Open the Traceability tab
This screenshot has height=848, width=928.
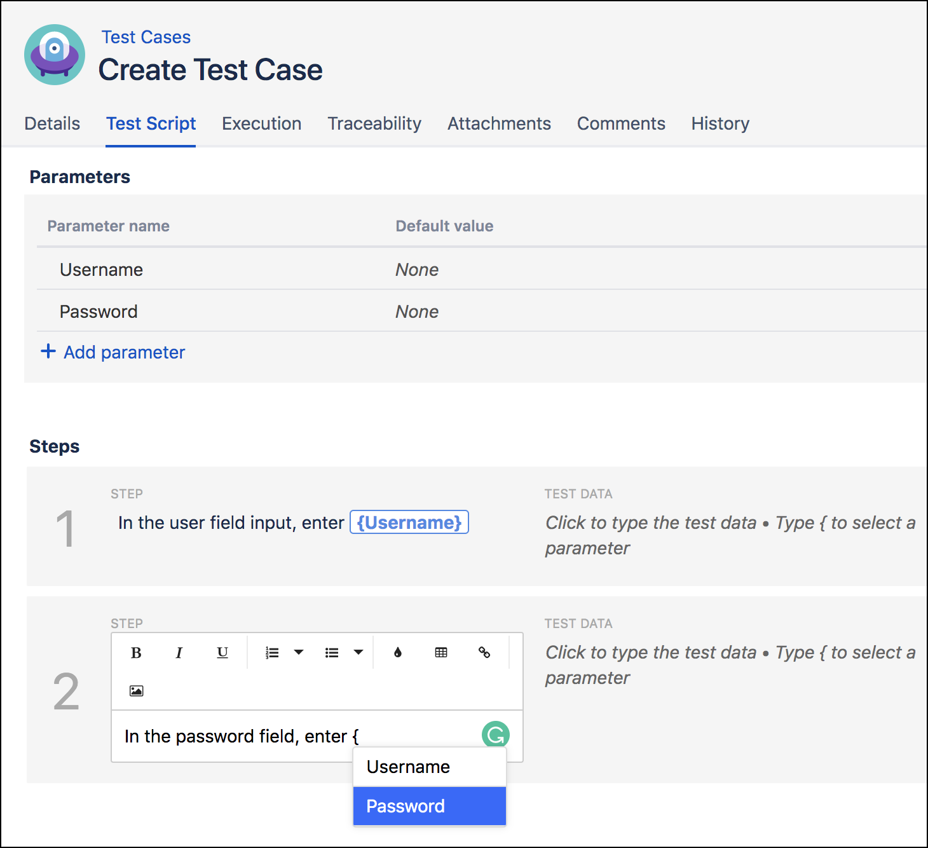tap(374, 123)
